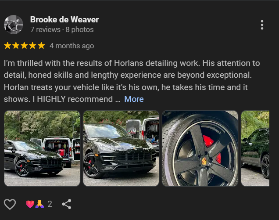This screenshot has width=279, height=220.
Task: Click the first gold rating star
Action: pos(7,45)
